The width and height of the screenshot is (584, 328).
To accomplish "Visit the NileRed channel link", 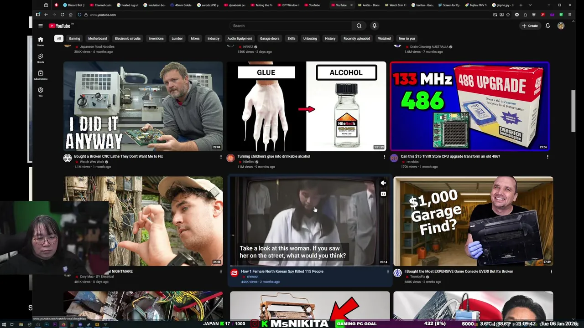I will (x=249, y=162).
